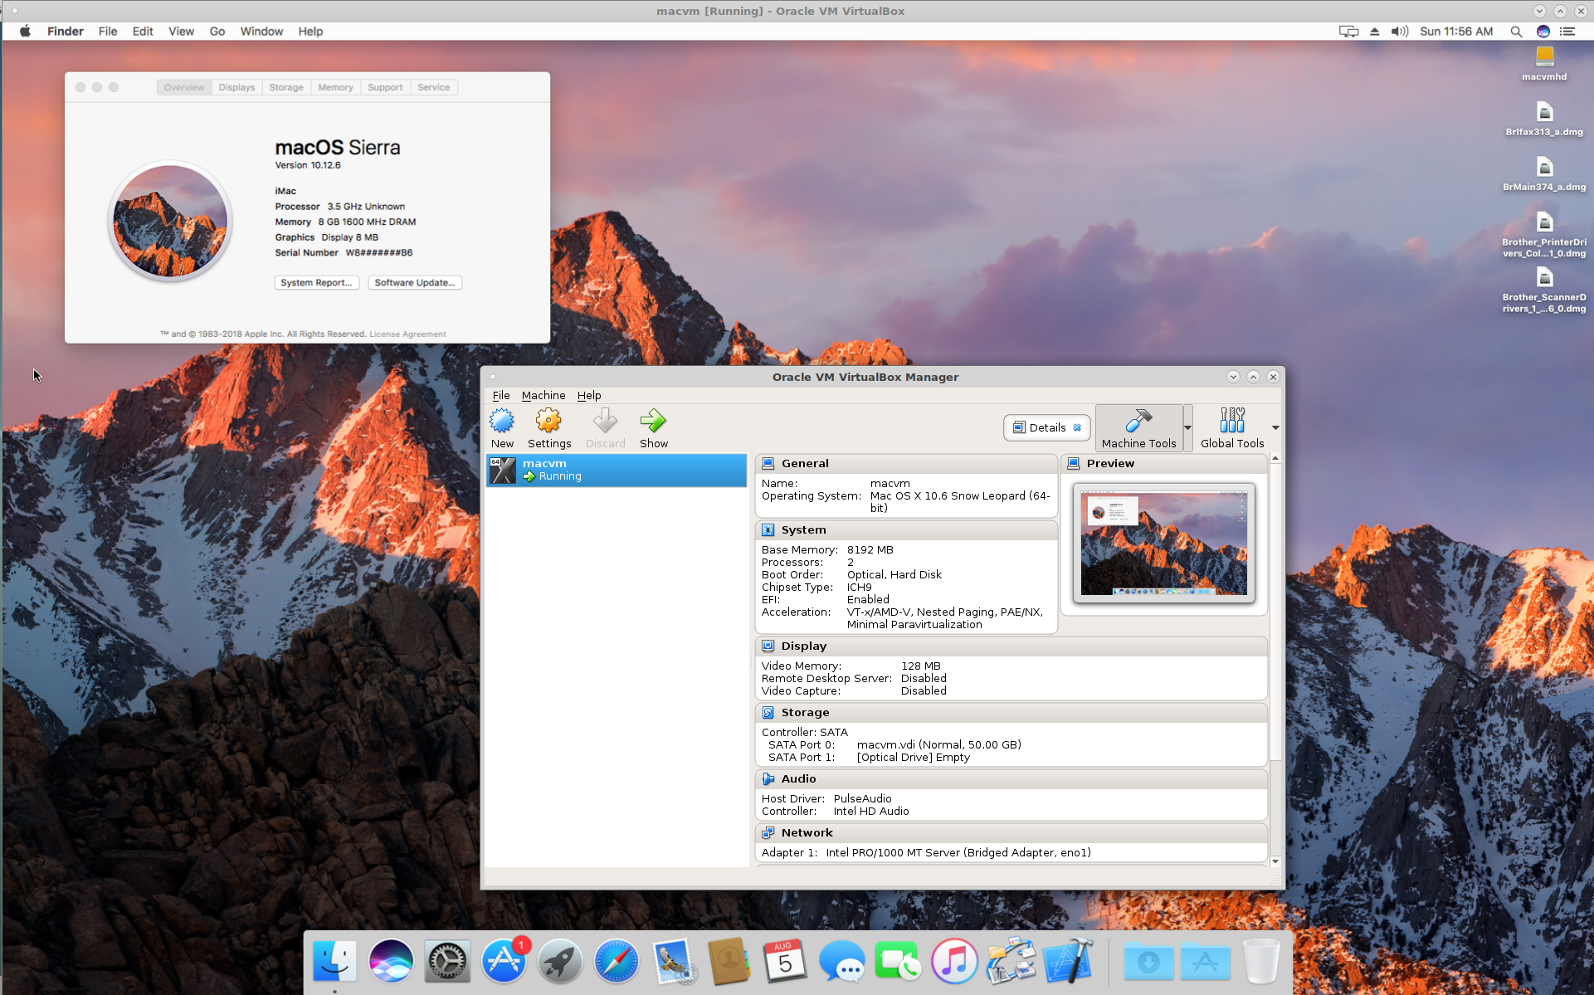Click the green Show arrow icon
The image size is (1594, 995).
coord(653,422)
